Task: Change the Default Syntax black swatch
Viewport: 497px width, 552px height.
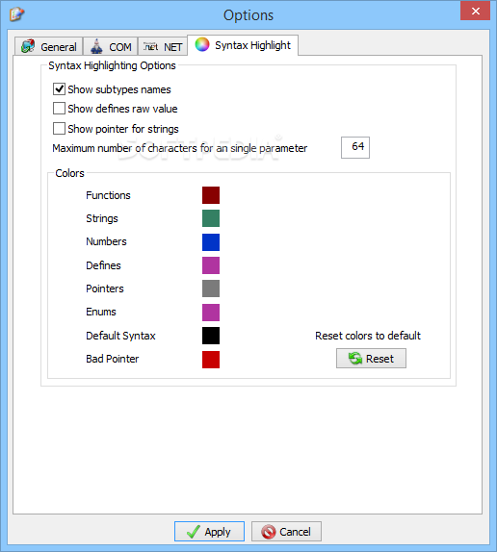Action: pyautogui.click(x=211, y=336)
